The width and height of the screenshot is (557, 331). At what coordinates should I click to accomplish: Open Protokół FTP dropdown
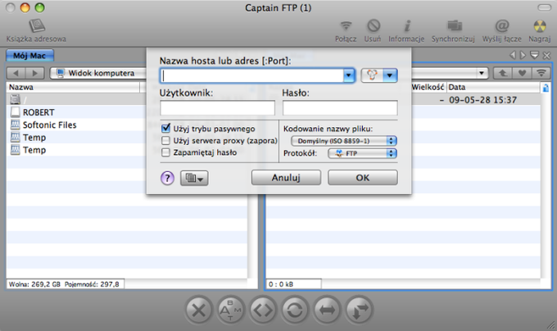(362, 153)
